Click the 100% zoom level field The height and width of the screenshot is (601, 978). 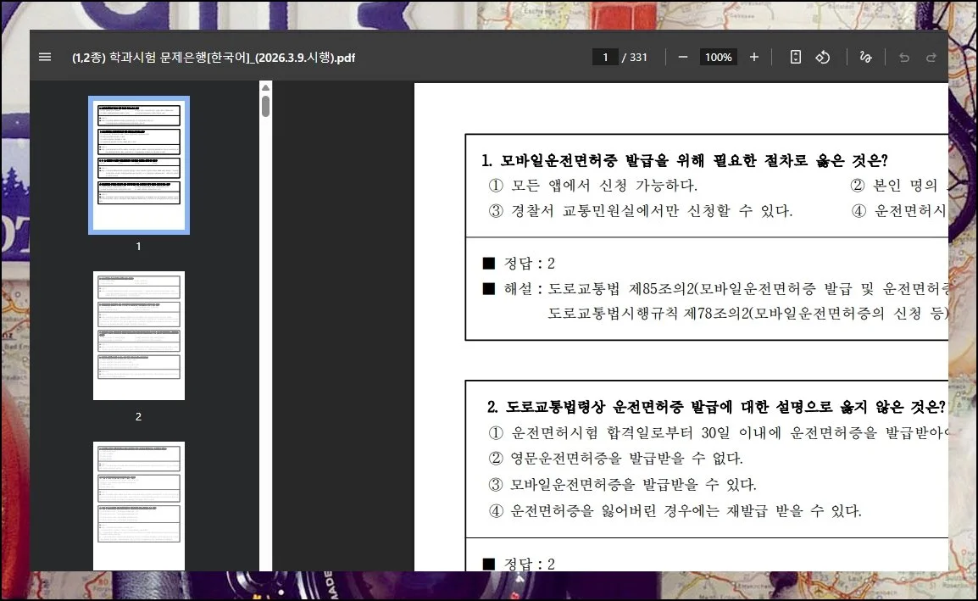[718, 57]
